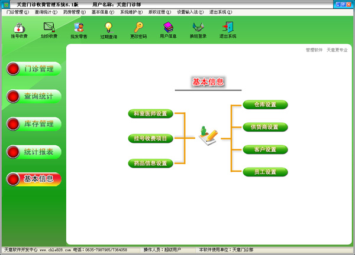The height and width of the screenshot is (255, 355).
Task: Expand the 药房管理 menu
Action: click(75, 12)
